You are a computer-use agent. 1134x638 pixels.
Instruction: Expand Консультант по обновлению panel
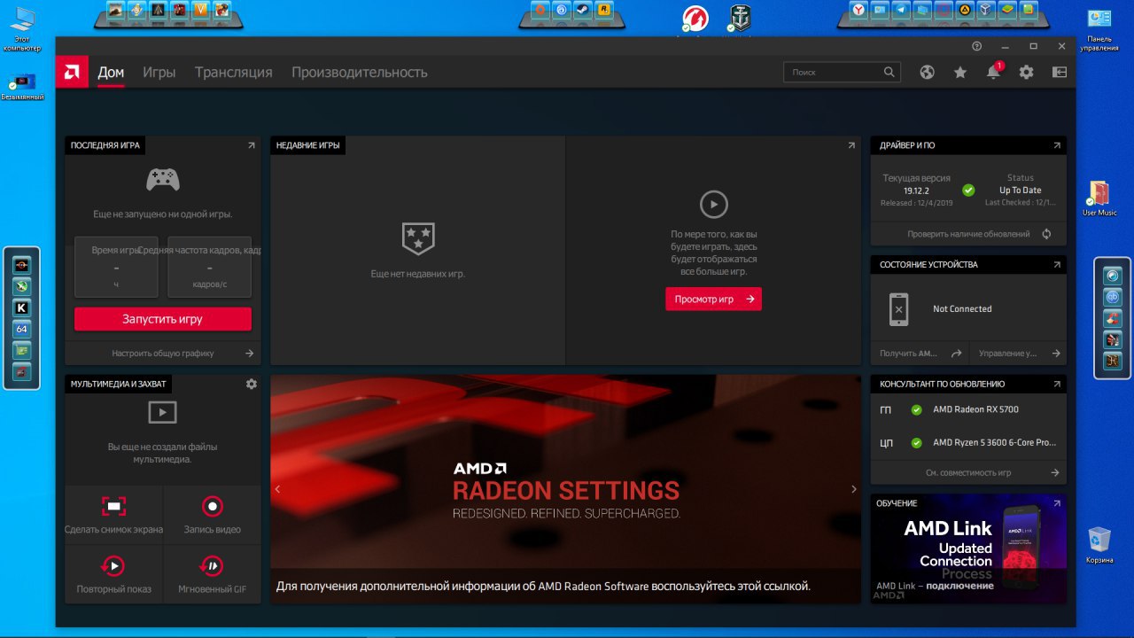(x=1057, y=384)
